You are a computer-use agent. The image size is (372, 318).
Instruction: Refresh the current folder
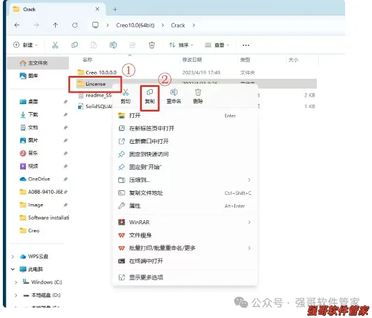pos(75,25)
